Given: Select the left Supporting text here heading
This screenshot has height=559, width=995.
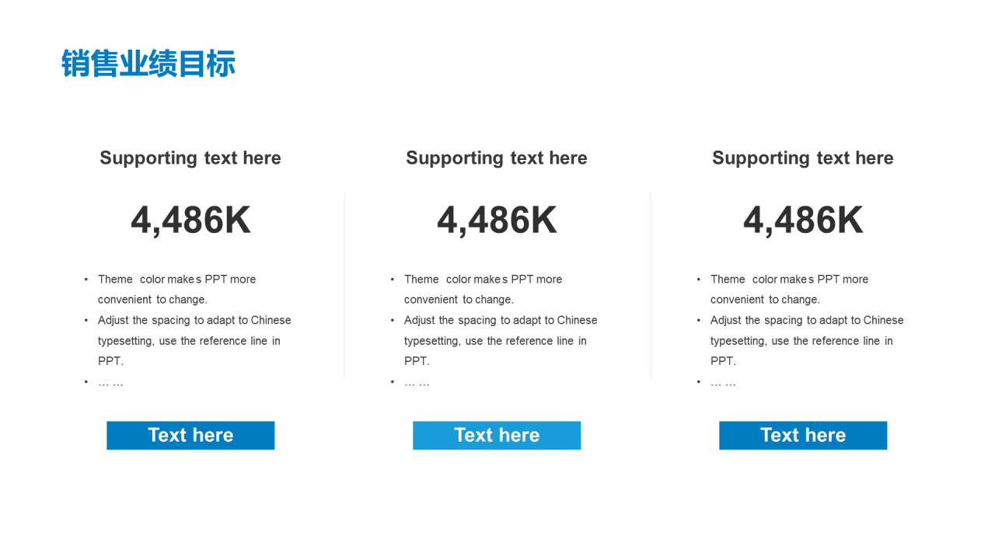Looking at the screenshot, I should tap(190, 158).
